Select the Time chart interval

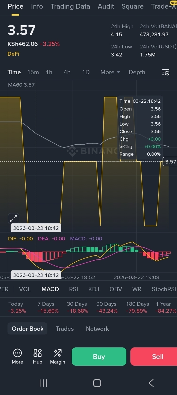(14, 72)
